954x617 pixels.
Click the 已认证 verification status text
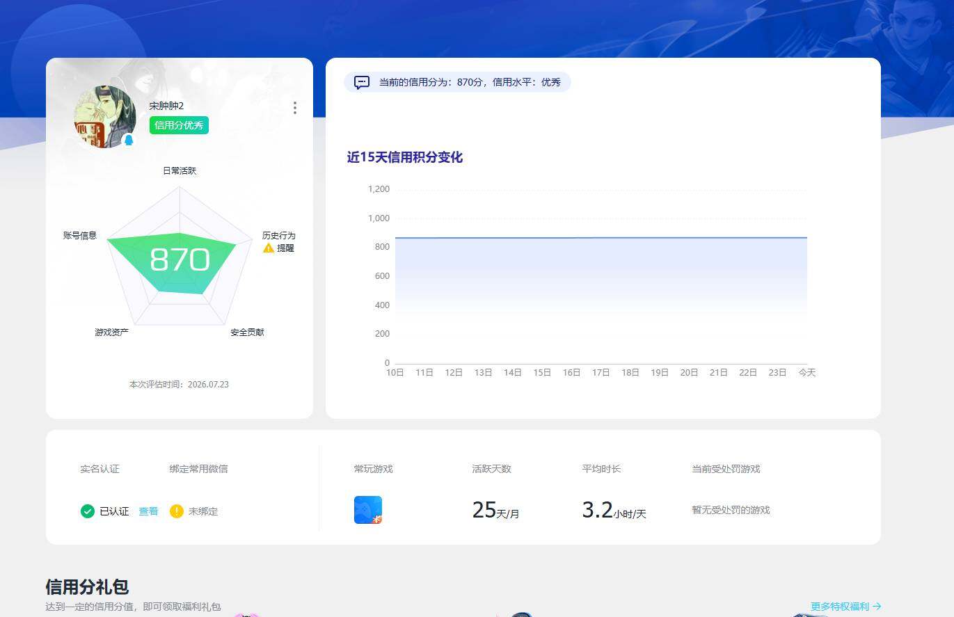coord(114,511)
